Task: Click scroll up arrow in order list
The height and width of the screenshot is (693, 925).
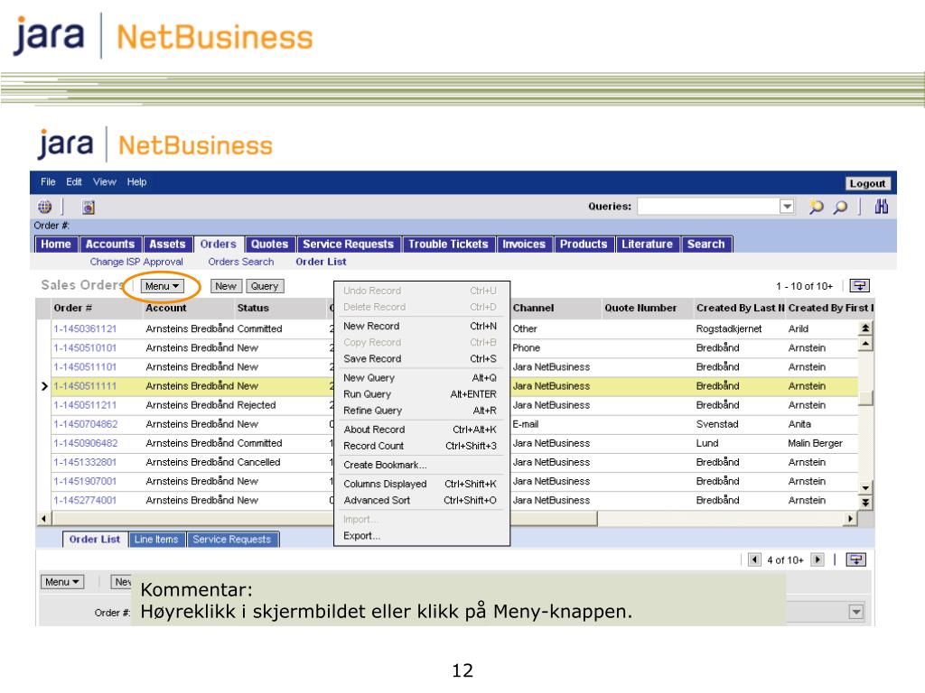Action: [864, 343]
